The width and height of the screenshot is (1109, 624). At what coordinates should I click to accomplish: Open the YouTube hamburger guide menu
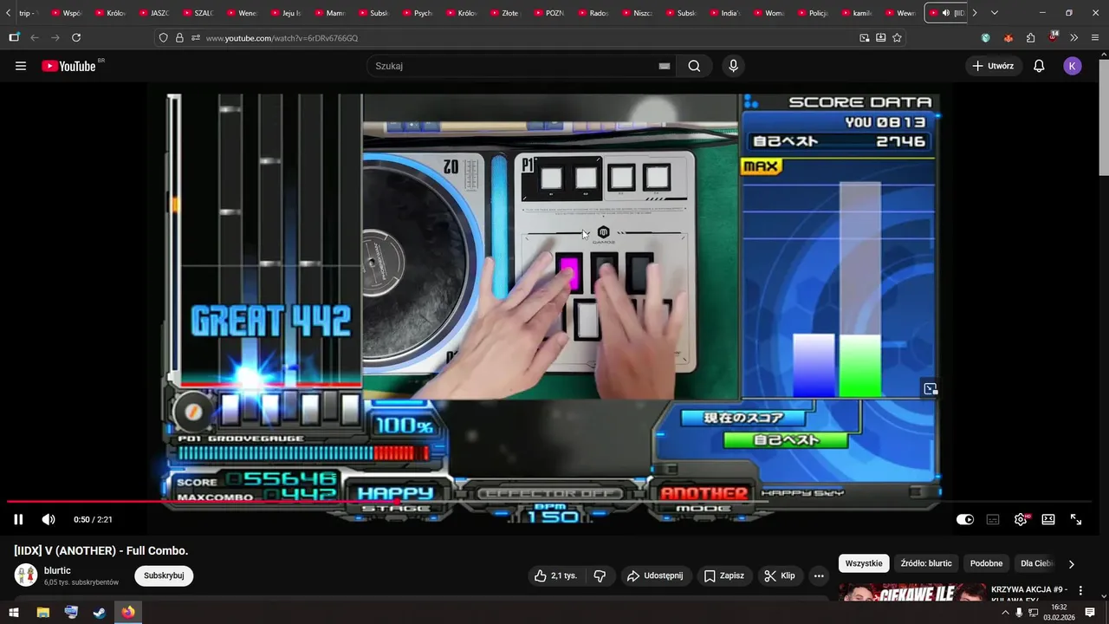tap(21, 66)
